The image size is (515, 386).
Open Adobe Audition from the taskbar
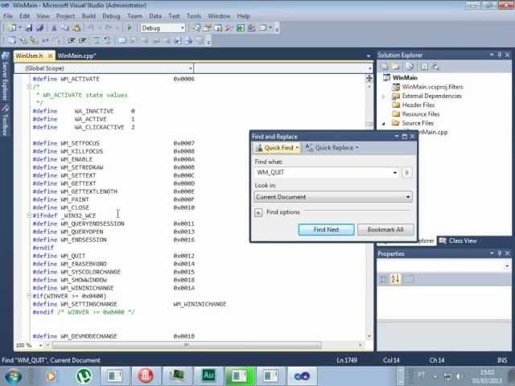click(208, 376)
